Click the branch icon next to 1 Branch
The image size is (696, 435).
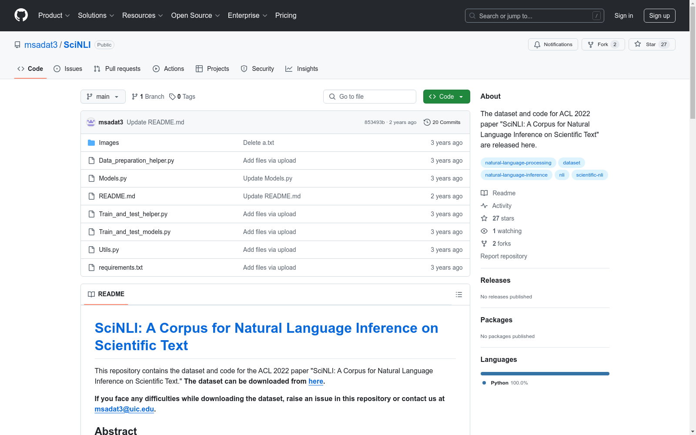pyautogui.click(x=135, y=97)
